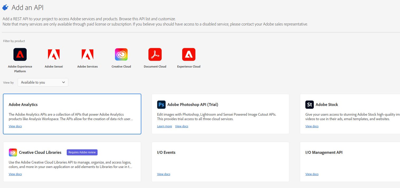The width and height of the screenshot is (400, 188).
Task: View docs for I/O Events
Action: click(163, 174)
